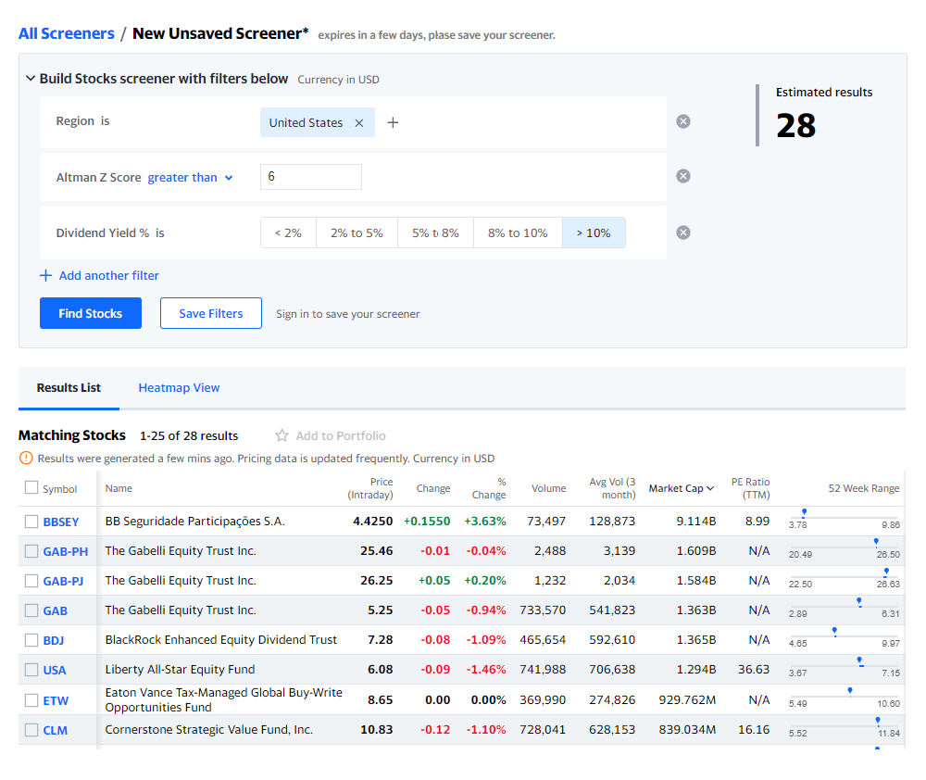Screen dimensions: 926x780
Task: Check the BBSEY row checkbox
Action: (31, 522)
